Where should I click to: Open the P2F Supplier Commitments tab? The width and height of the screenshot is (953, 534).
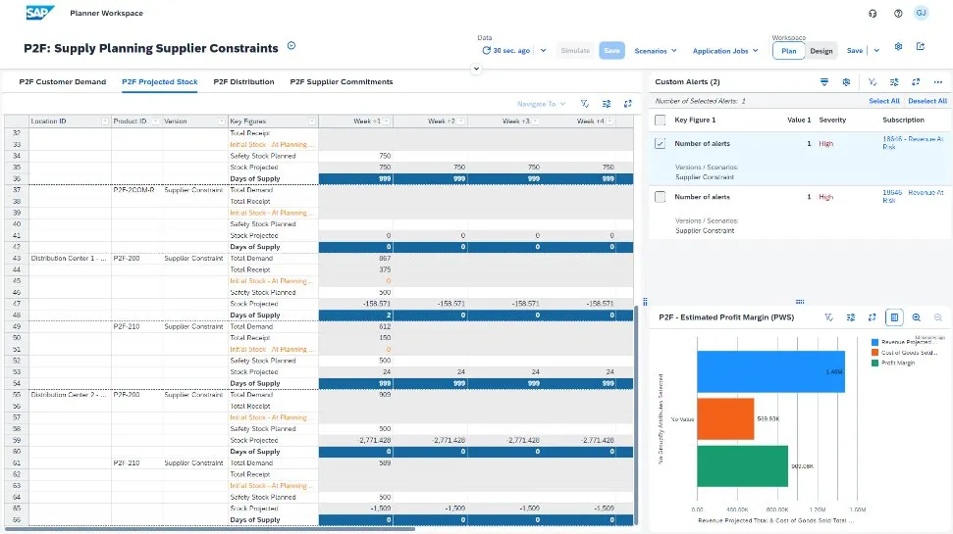pyautogui.click(x=341, y=82)
